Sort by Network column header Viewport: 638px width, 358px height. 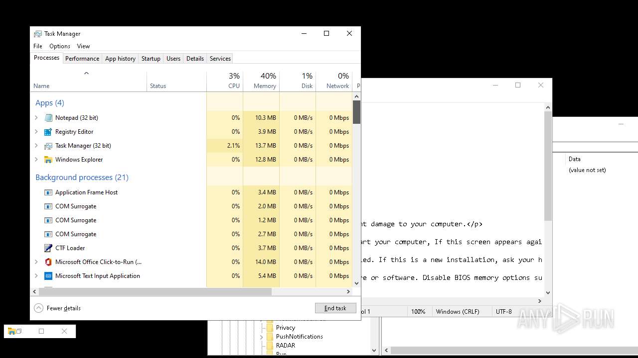[334, 81]
